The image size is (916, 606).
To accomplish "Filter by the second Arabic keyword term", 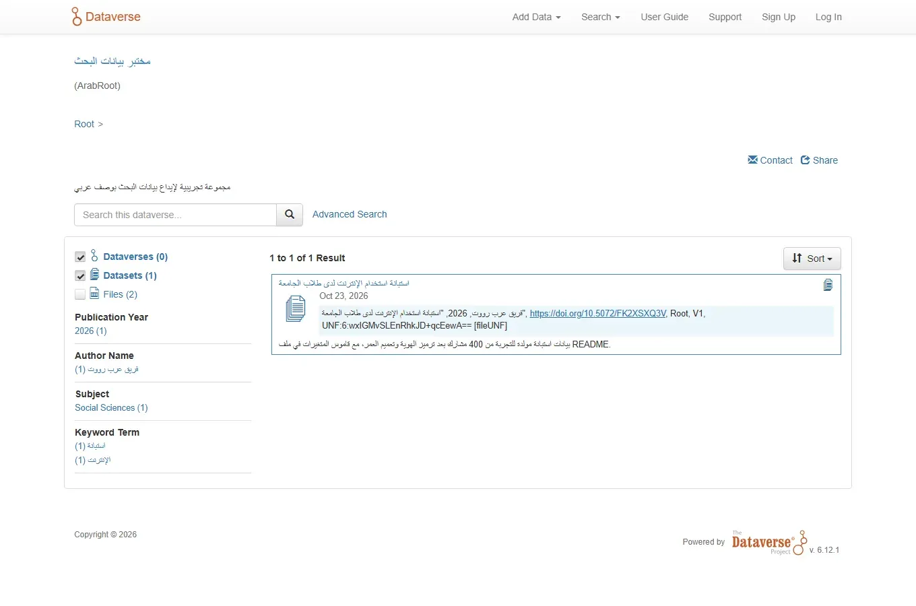I will (93, 460).
